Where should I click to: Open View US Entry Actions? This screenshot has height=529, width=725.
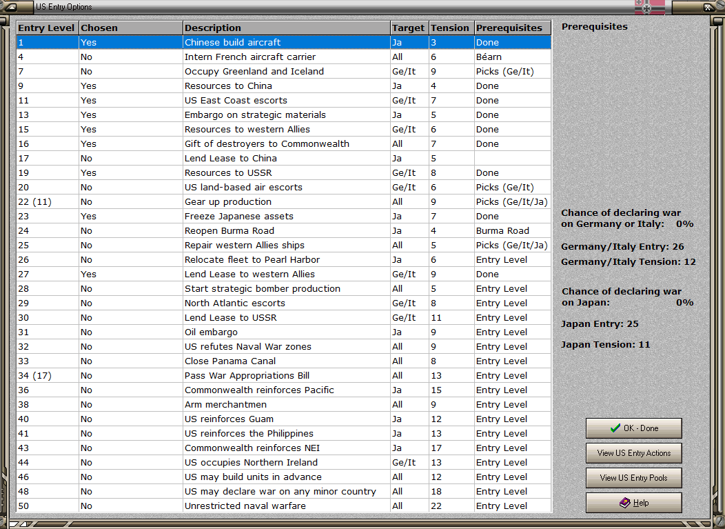633,453
